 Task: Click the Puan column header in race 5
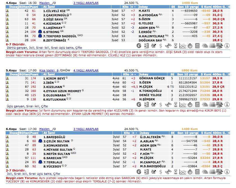coord(34,74)
